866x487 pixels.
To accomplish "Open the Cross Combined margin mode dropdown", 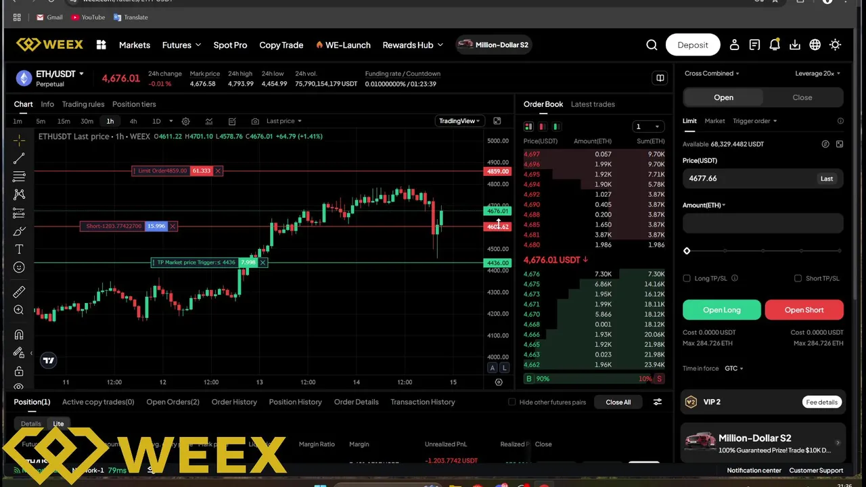I will pyautogui.click(x=712, y=73).
